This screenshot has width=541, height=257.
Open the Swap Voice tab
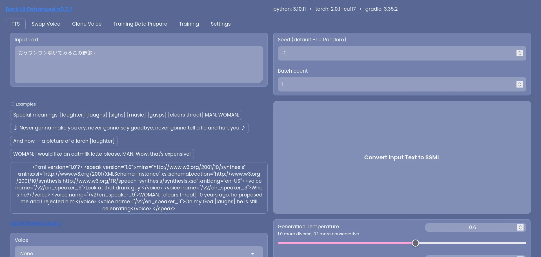tap(46, 24)
